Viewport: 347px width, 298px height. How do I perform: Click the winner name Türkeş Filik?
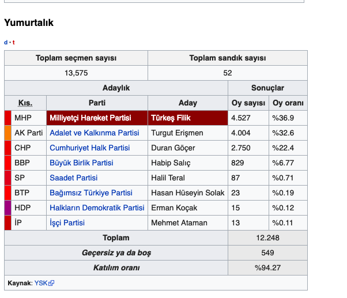171,118
